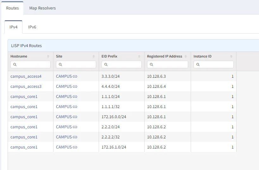Open CAMPUS site link in 2.2.2.2/32 row

click(x=64, y=137)
